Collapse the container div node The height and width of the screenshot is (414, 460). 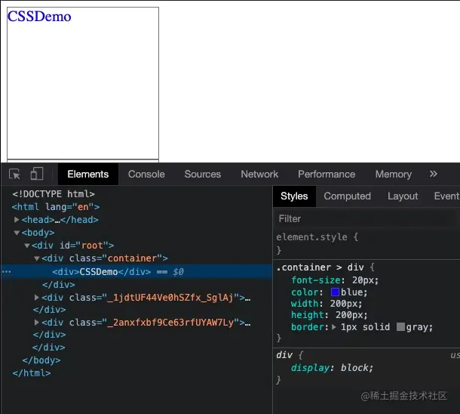[37, 258]
